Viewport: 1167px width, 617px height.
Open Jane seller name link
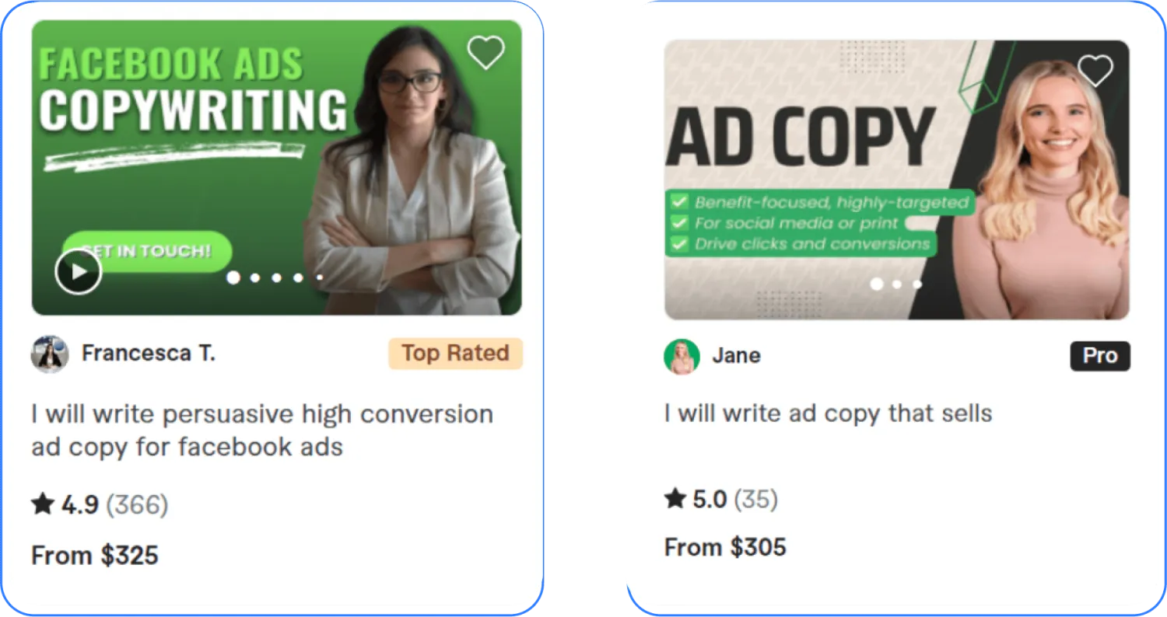(x=736, y=356)
